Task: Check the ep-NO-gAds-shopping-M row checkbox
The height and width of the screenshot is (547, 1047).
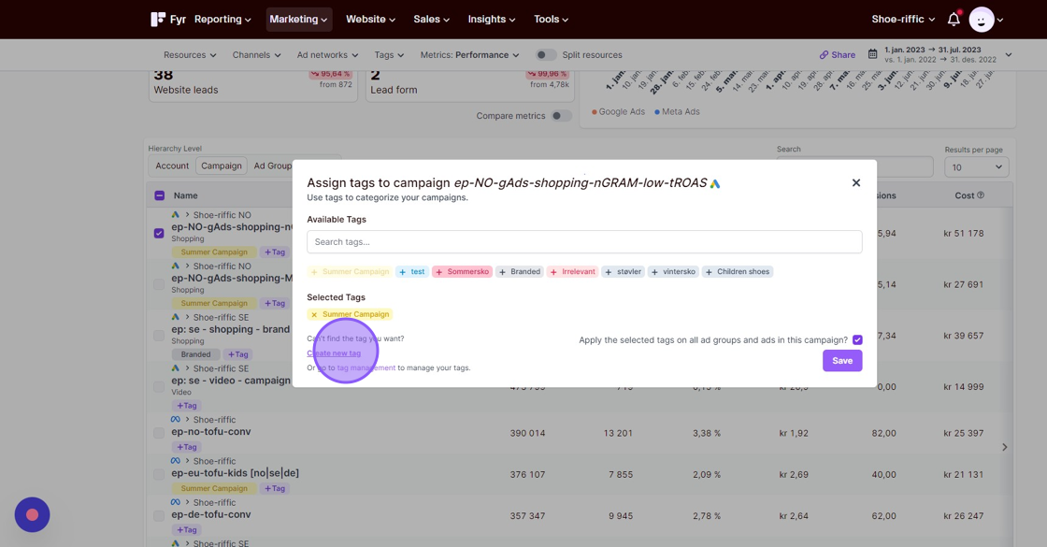Action: pos(159,284)
